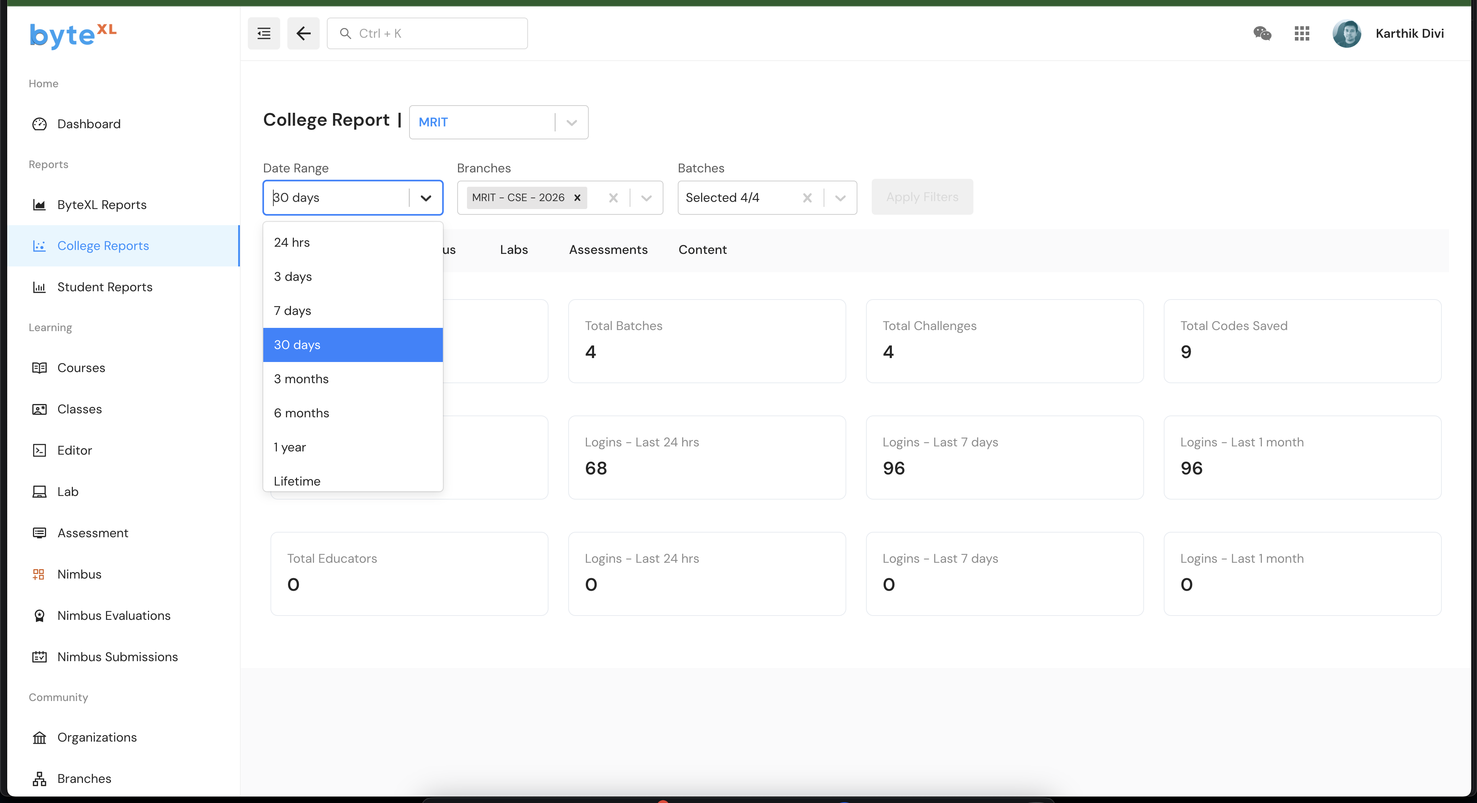Screen dimensions: 1477x803
Task: Click Karthik Divi's profile avatar
Action: pyautogui.click(x=1346, y=33)
